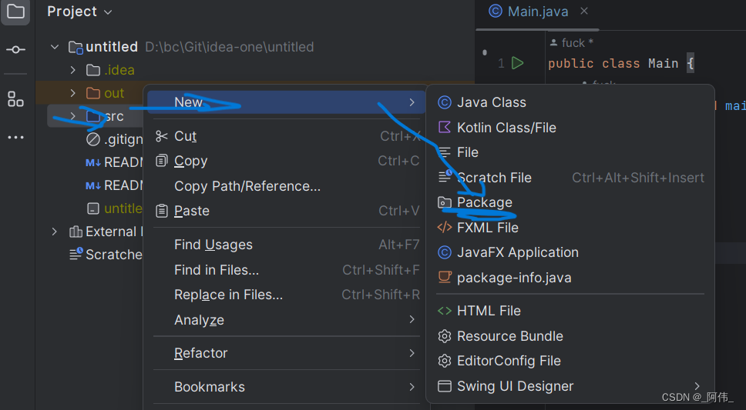
Task: Click the Paste clipboard icon
Action: pyautogui.click(x=162, y=211)
